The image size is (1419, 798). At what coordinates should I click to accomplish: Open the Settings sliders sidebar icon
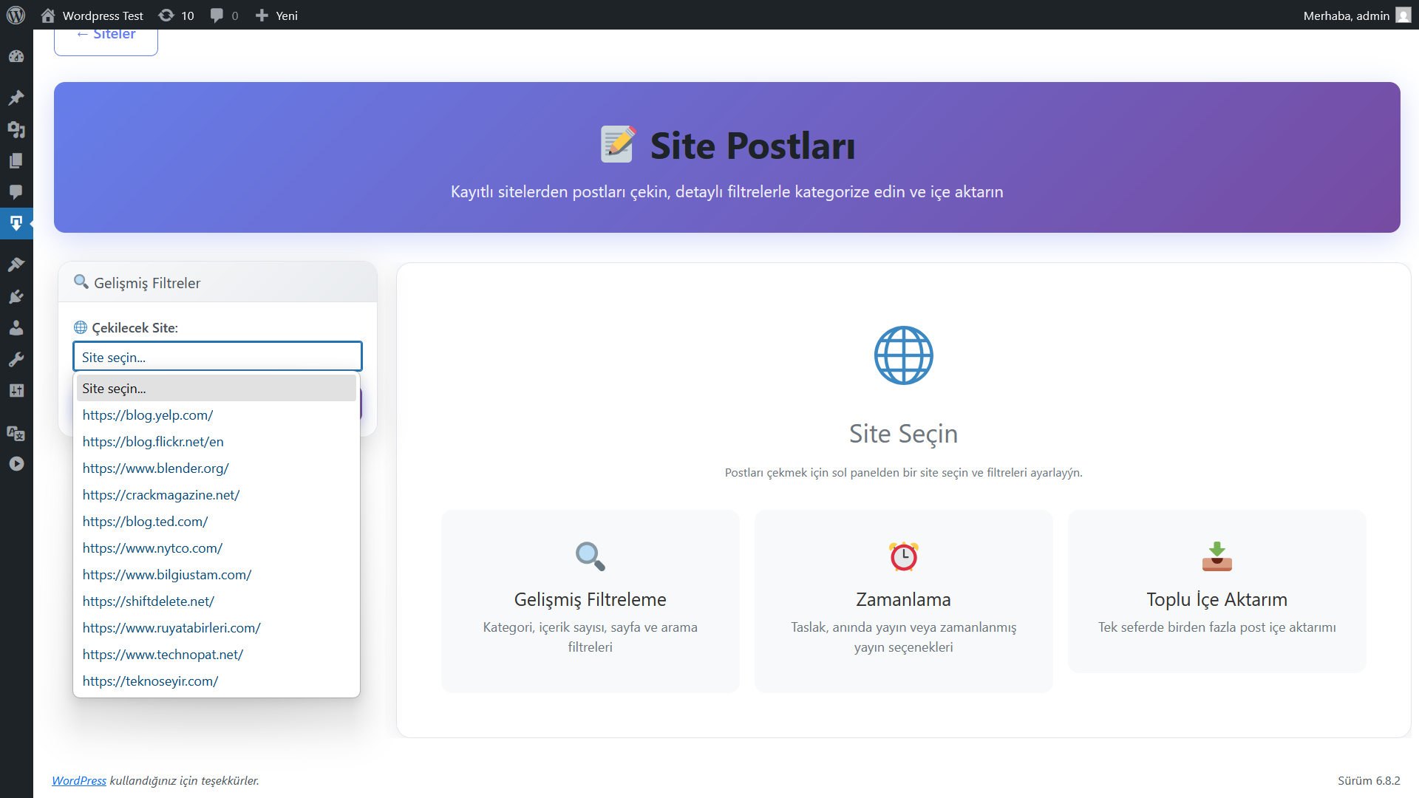point(16,390)
